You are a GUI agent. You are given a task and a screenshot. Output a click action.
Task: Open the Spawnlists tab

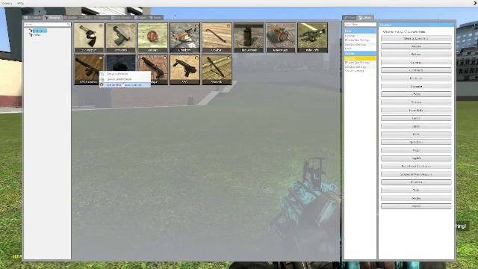point(33,18)
